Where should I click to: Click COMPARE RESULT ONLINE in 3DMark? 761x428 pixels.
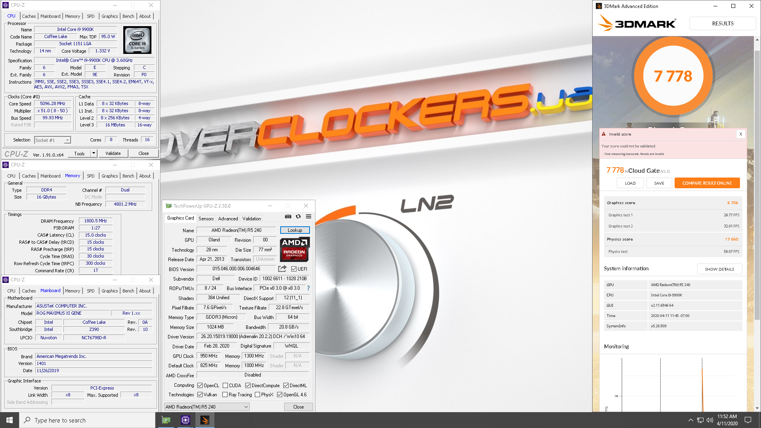point(707,183)
